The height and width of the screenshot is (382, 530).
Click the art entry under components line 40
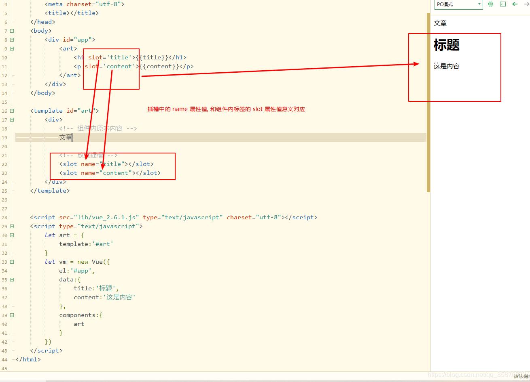point(79,324)
